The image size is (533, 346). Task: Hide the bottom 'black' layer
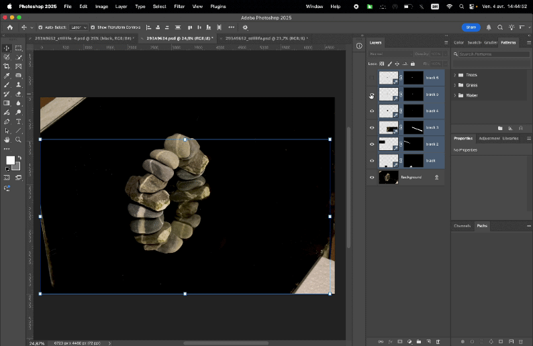coord(372,161)
